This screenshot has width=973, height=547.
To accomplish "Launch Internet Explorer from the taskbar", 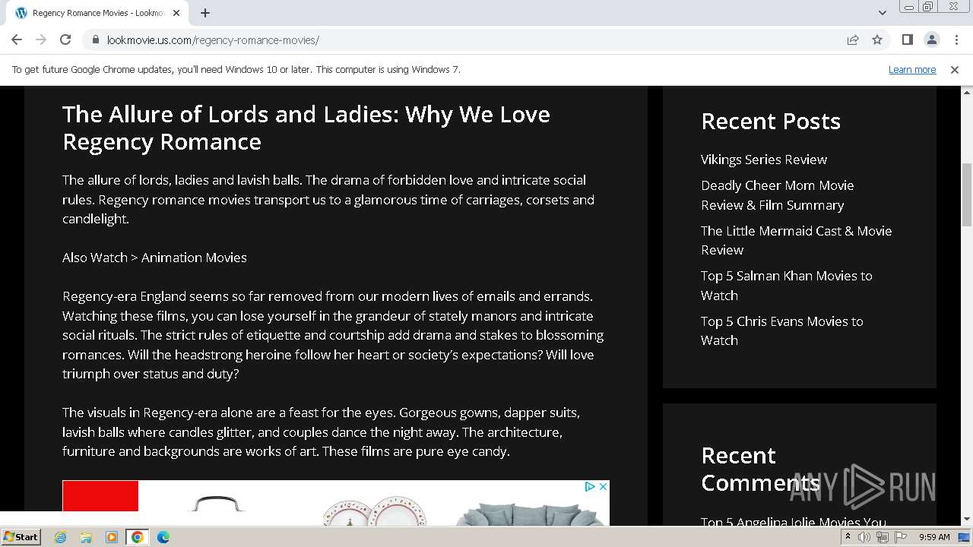I will click(x=61, y=537).
